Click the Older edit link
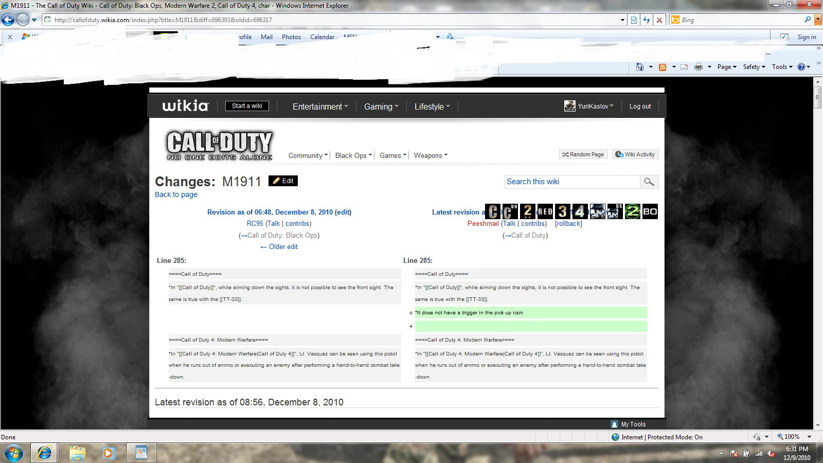Image resolution: width=823 pixels, height=463 pixels. pyautogui.click(x=279, y=247)
